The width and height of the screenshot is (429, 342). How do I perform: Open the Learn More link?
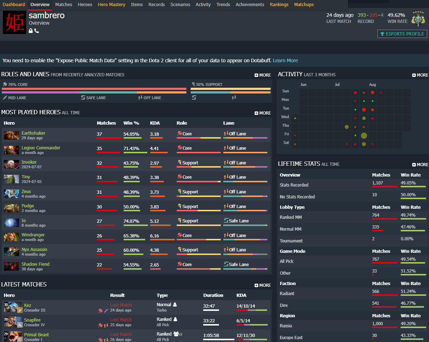point(285,61)
